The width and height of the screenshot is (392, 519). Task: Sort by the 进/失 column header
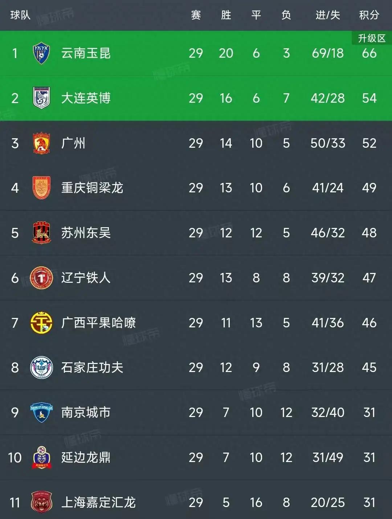click(328, 15)
